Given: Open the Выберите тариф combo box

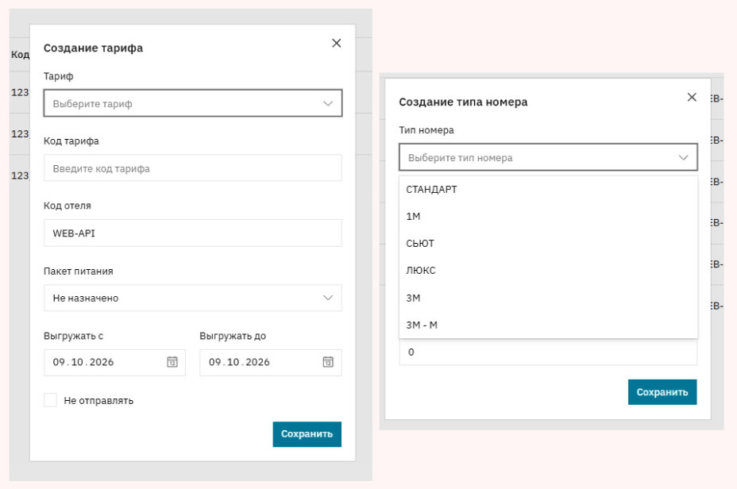Looking at the screenshot, I should [x=193, y=103].
